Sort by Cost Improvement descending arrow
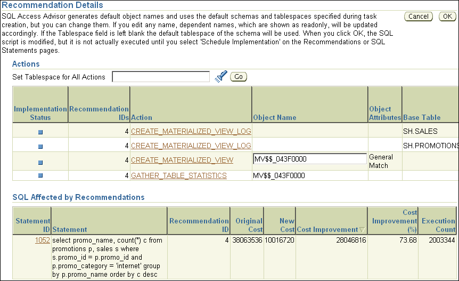This screenshot has width=459, height=281. point(362,230)
